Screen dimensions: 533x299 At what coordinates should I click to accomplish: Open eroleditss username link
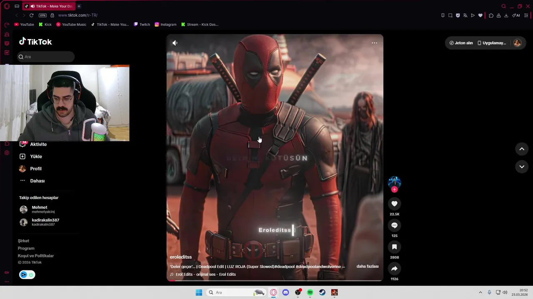pos(181,257)
